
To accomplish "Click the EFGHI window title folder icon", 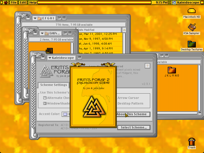I will 40,18.
